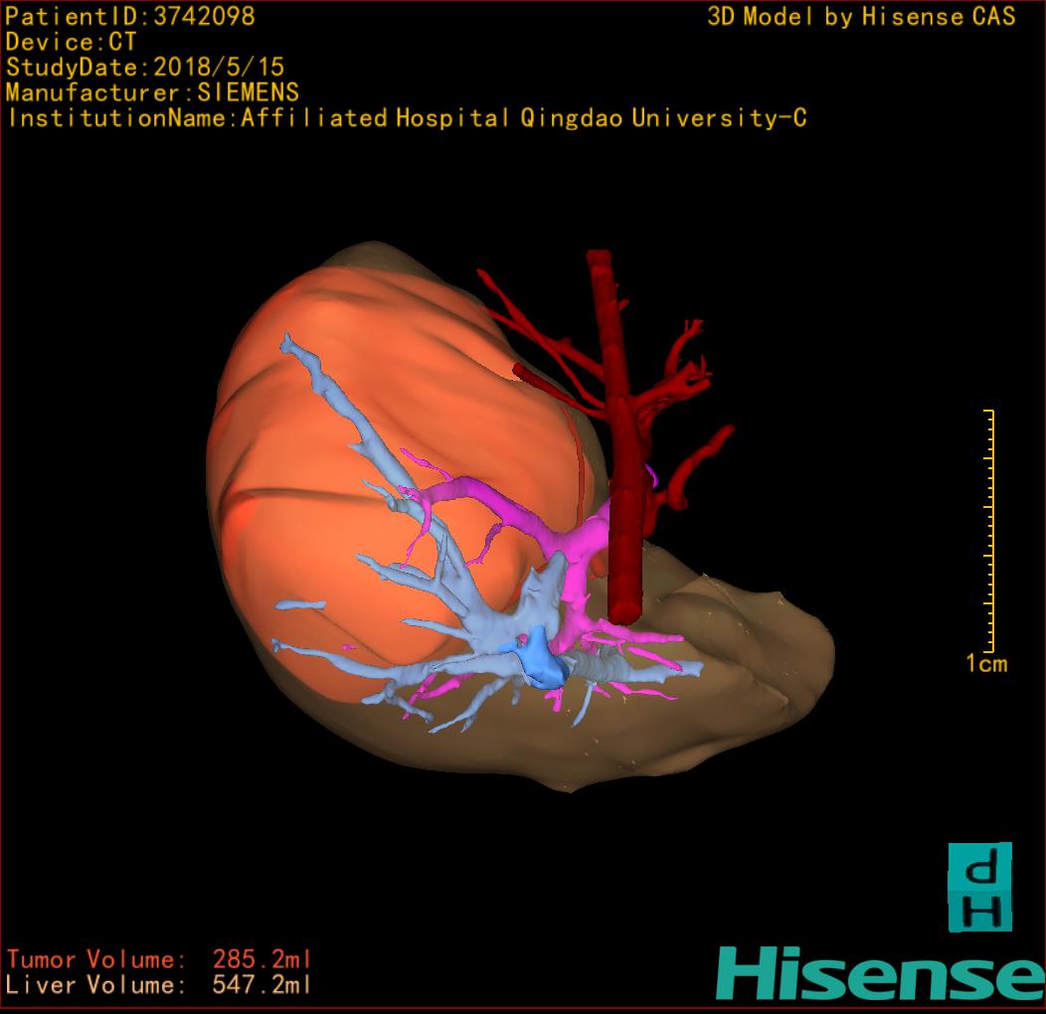Click the Liver Volume 547.2ml readout
Image resolution: width=1046 pixels, height=1014 pixels.
(x=159, y=985)
